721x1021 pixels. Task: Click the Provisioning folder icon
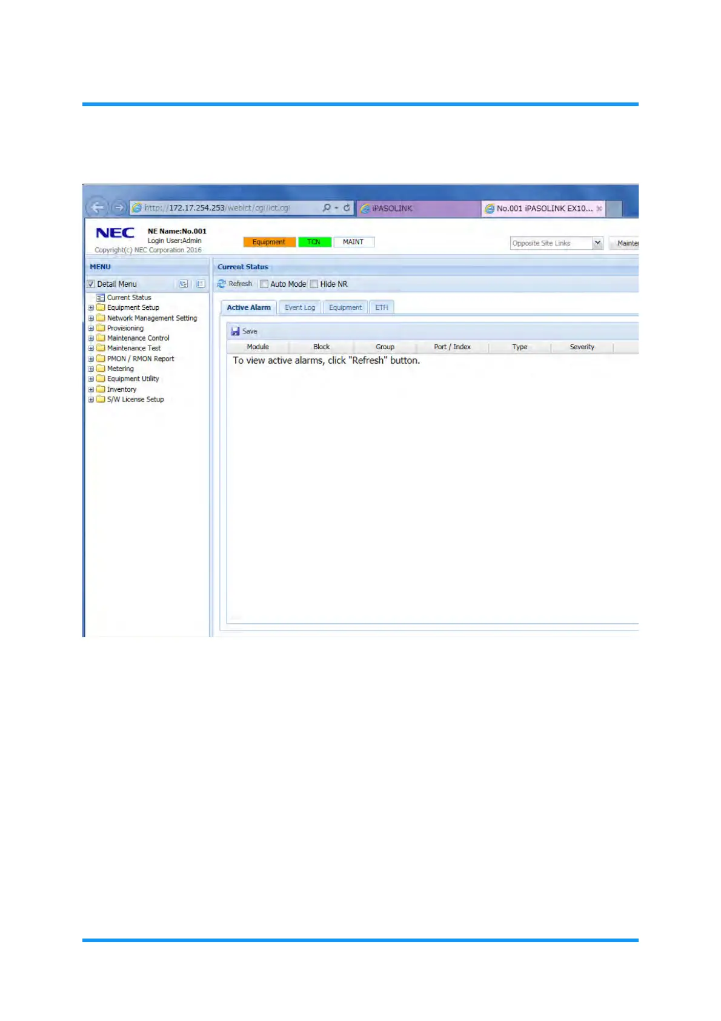click(x=101, y=328)
